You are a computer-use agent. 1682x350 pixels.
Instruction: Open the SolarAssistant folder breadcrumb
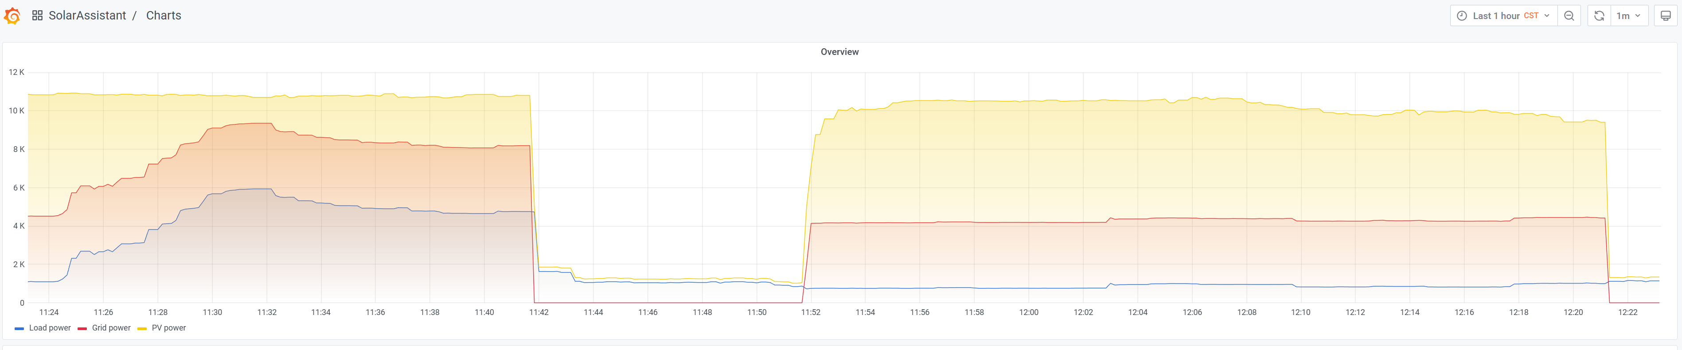coord(87,16)
